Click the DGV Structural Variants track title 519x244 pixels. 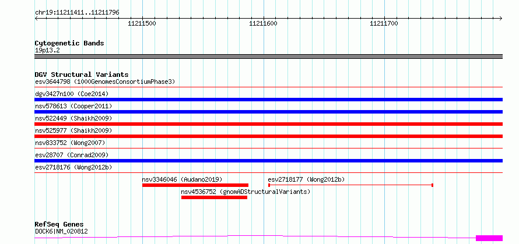click(82, 75)
